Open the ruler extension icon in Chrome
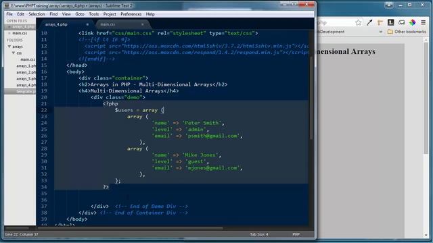 380,22
